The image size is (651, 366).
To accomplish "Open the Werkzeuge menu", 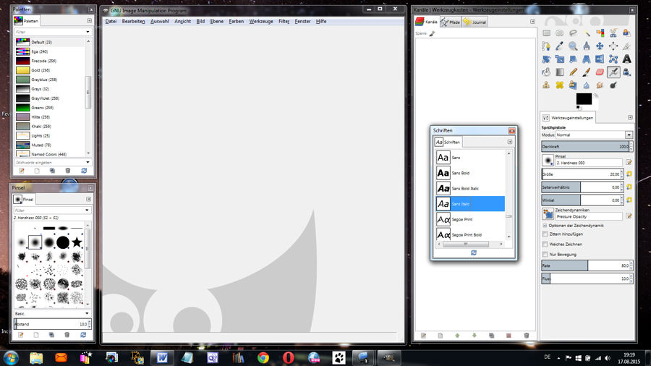I will tap(261, 21).
